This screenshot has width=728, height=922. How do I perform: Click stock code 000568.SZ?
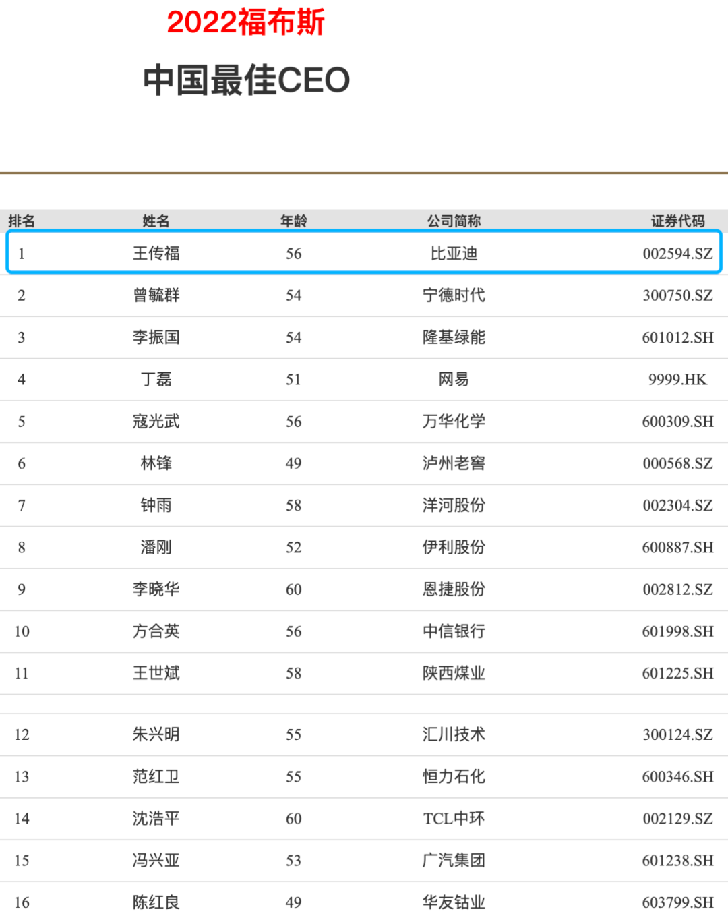pos(677,463)
